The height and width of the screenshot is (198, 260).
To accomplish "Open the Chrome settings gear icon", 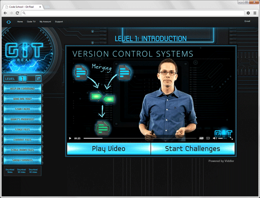I will (x=248, y=13).
